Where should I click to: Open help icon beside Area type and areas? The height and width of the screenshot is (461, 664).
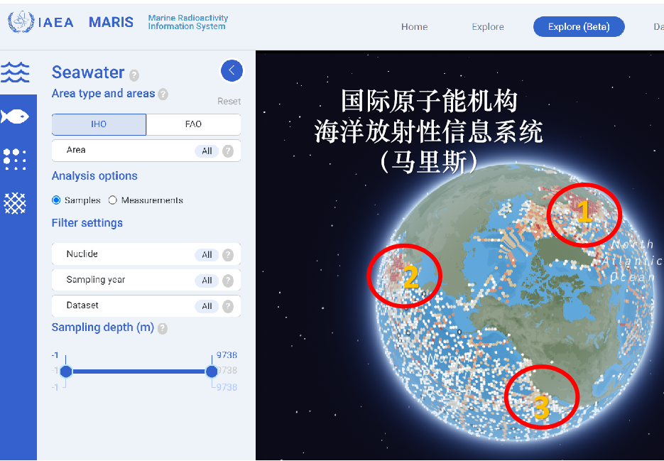click(163, 94)
